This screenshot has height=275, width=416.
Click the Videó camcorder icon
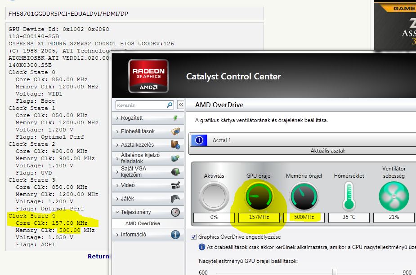click(x=175, y=185)
